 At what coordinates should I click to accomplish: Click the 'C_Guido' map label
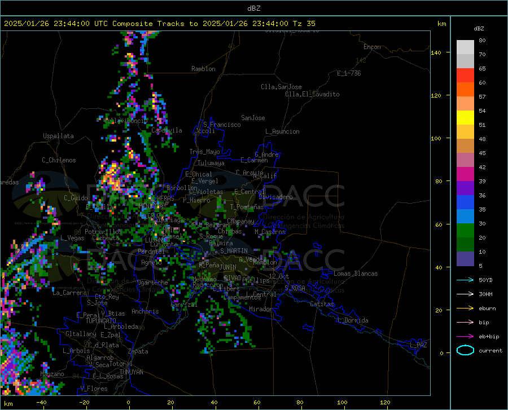point(76,198)
